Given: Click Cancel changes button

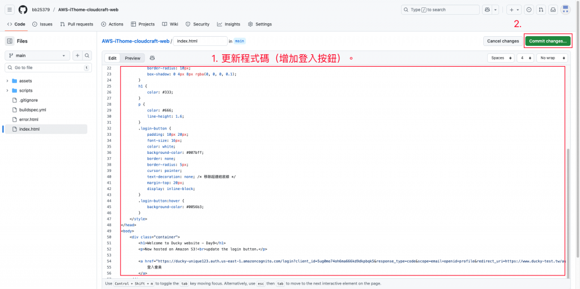Looking at the screenshot, I should click(x=503, y=41).
